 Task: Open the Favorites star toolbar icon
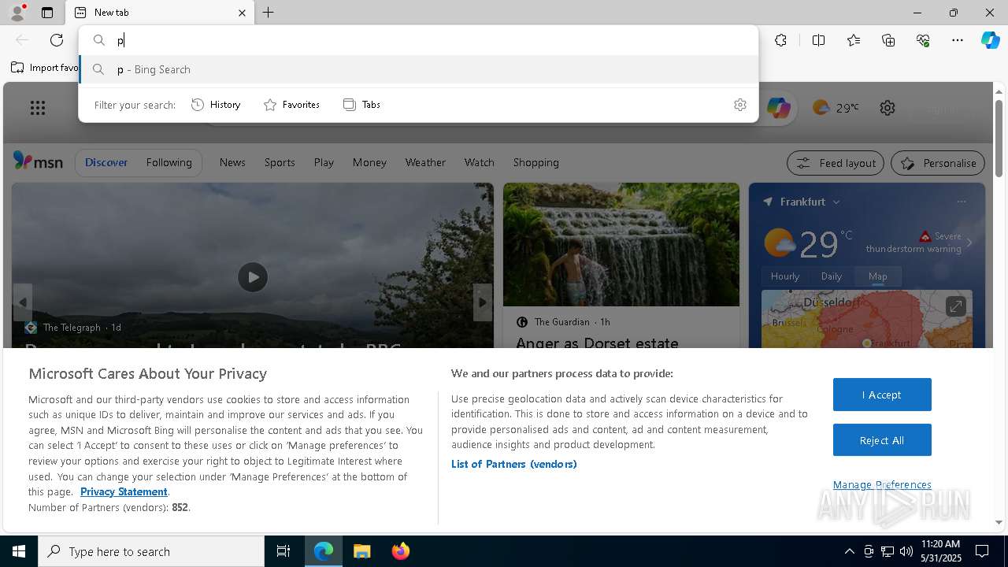854,40
